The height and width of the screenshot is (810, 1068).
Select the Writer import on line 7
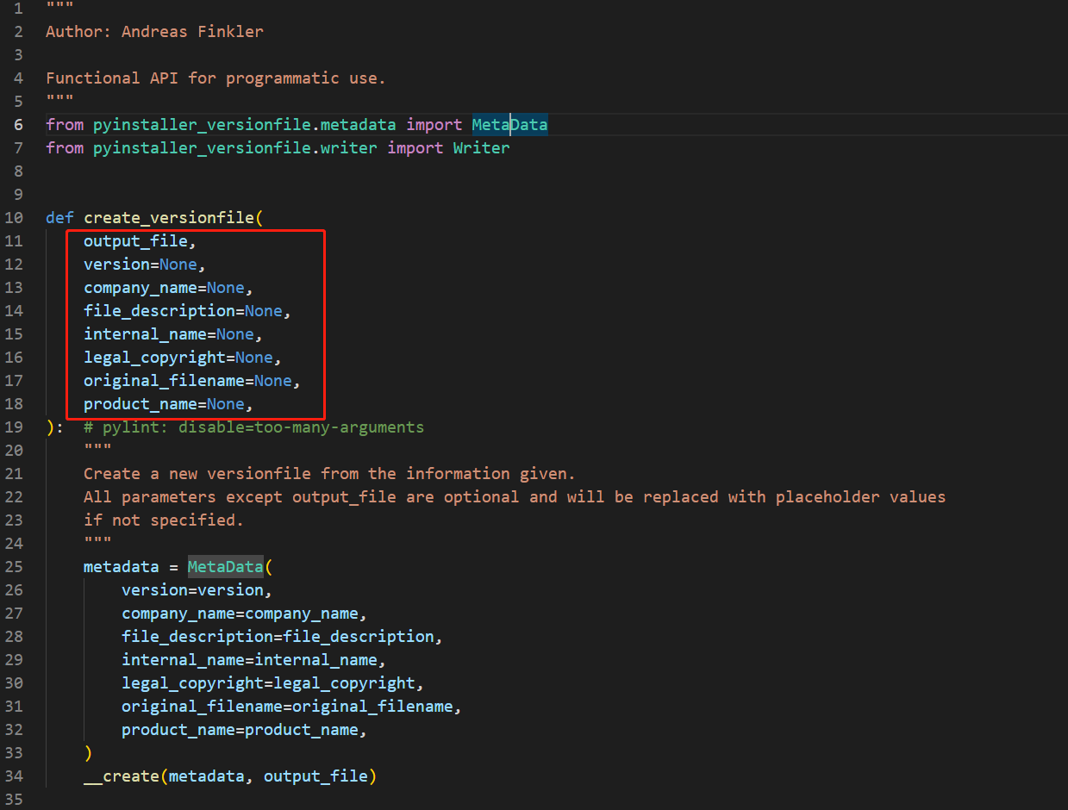(481, 147)
